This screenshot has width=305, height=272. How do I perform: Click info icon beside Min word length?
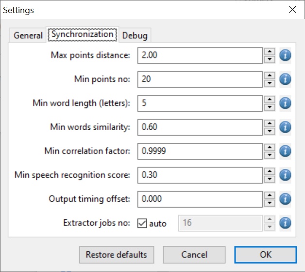285,104
